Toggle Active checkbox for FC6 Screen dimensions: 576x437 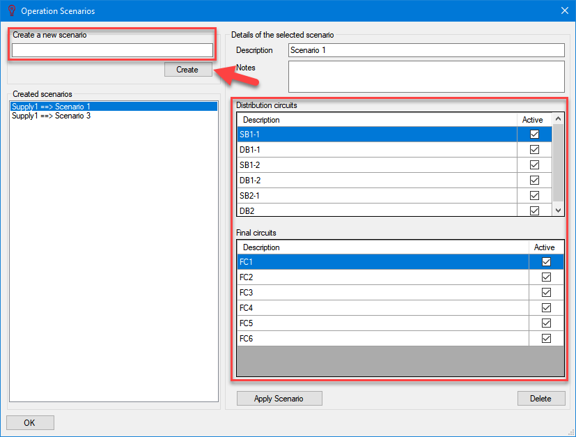[x=546, y=339]
